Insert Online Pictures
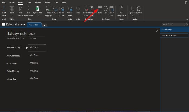Viewport: 189px width, 112px height. 62,11
